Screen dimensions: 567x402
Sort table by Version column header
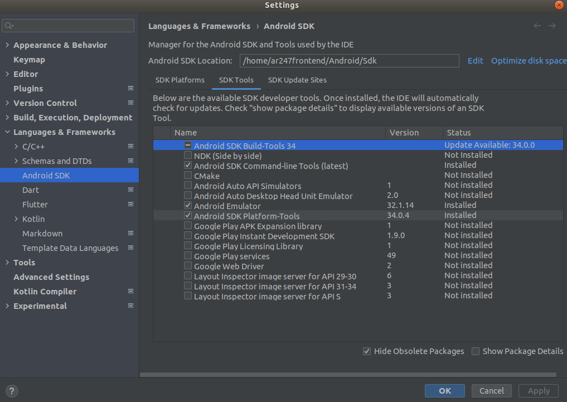[414, 133]
